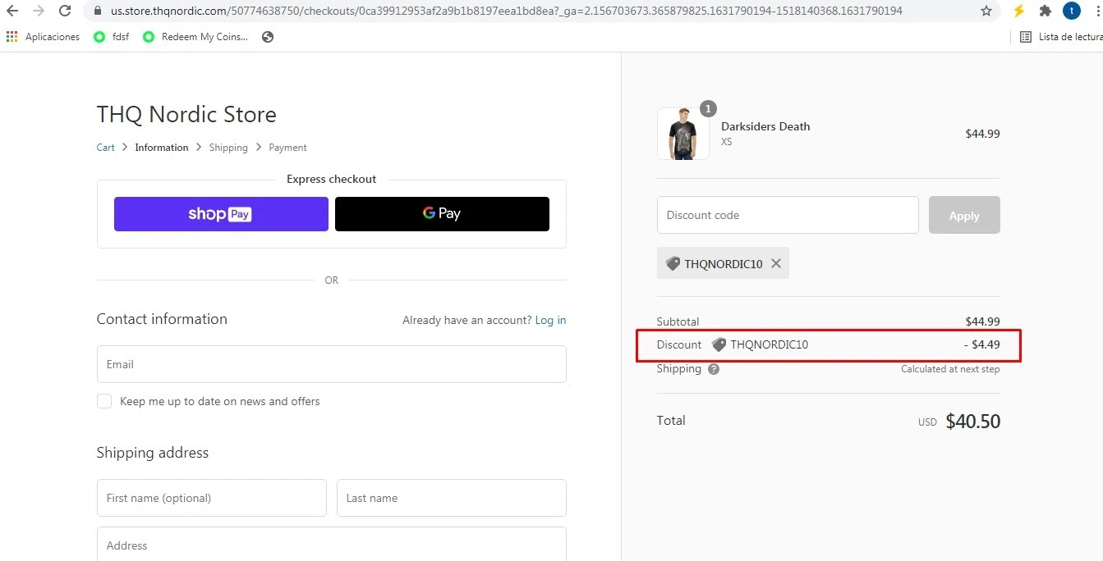Screen dimensions: 1103x561
Task: Click the discount tag icon in THQNORDIC10 chip
Action: click(673, 263)
